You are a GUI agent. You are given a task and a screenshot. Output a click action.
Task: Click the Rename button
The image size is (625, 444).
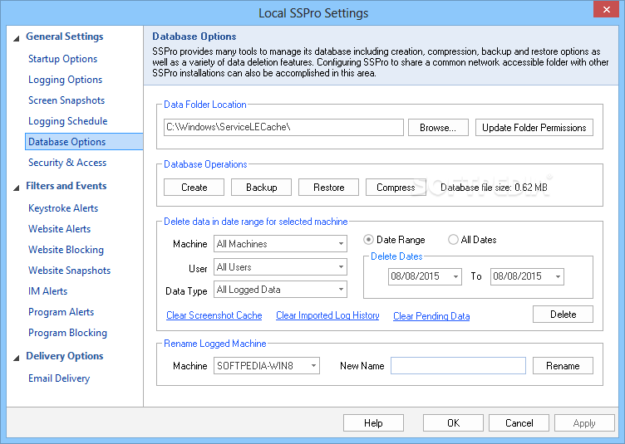[563, 366]
